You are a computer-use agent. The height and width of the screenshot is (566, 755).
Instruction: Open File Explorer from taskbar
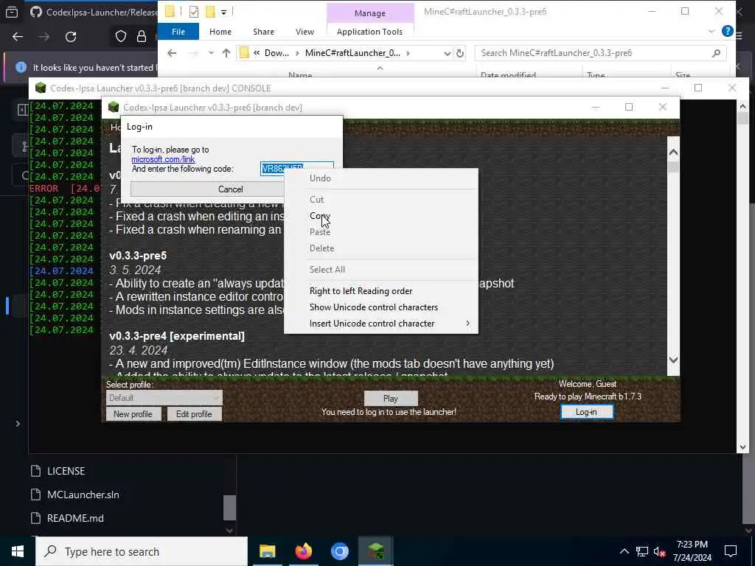267,551
